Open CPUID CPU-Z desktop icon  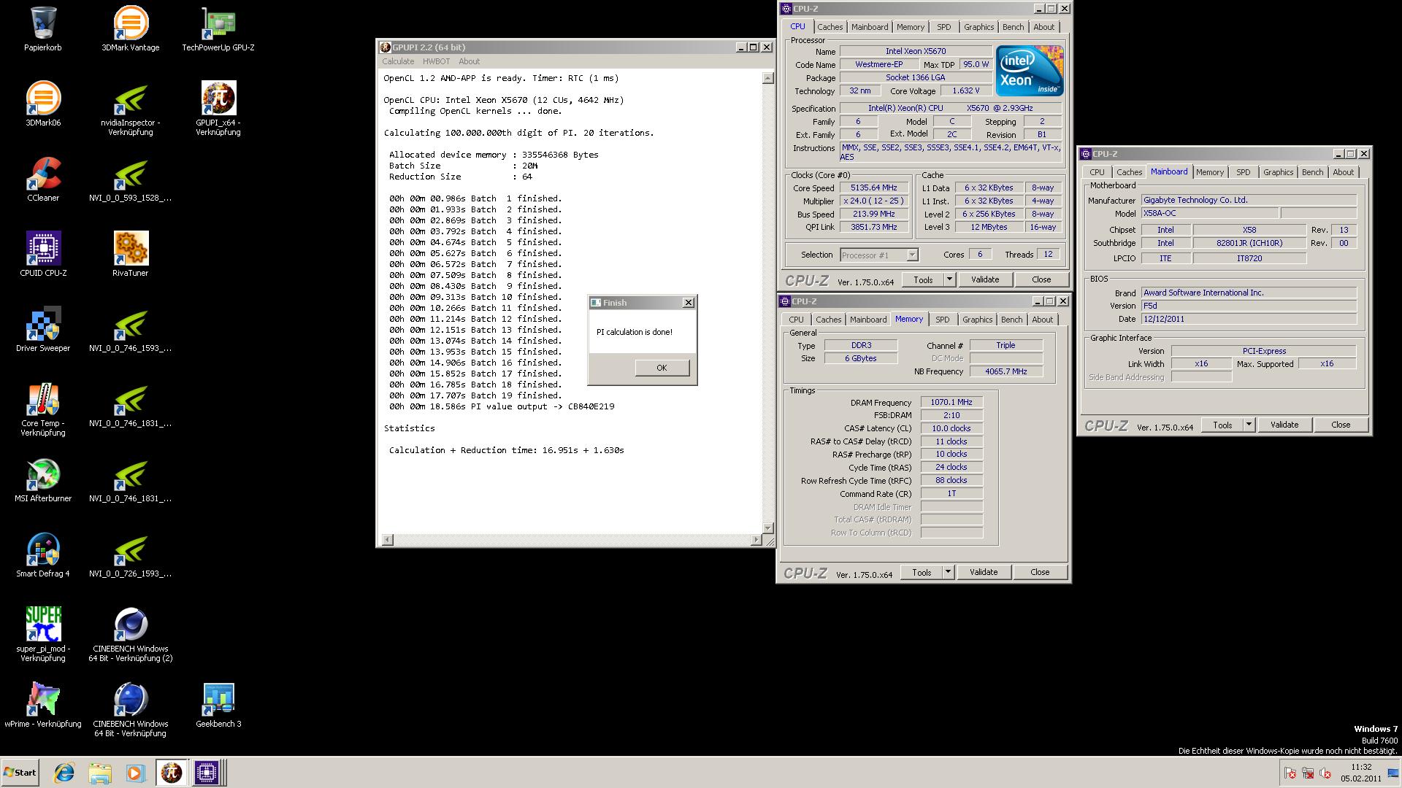click(x=43, y=254)
